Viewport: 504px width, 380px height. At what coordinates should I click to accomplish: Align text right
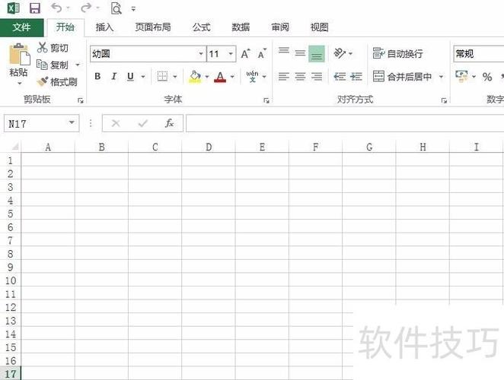317,77
